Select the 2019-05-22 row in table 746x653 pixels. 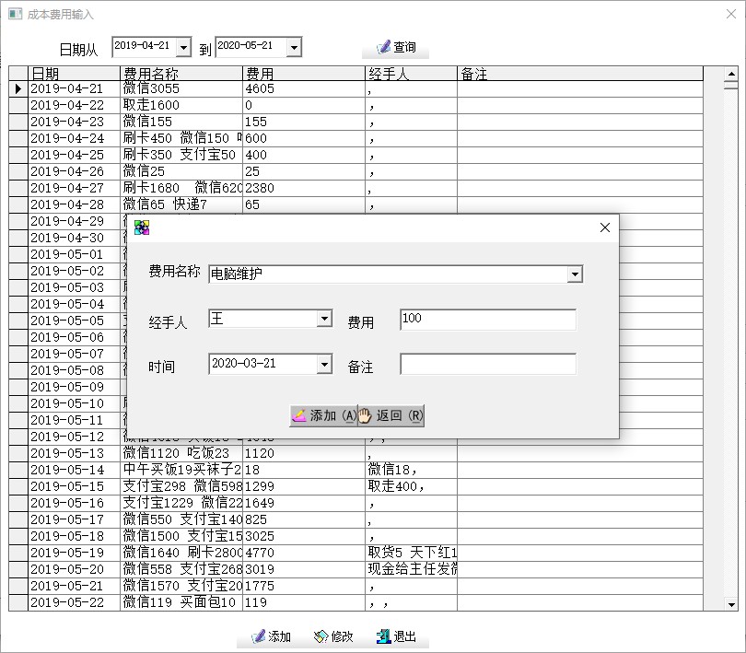pos(74,602)
